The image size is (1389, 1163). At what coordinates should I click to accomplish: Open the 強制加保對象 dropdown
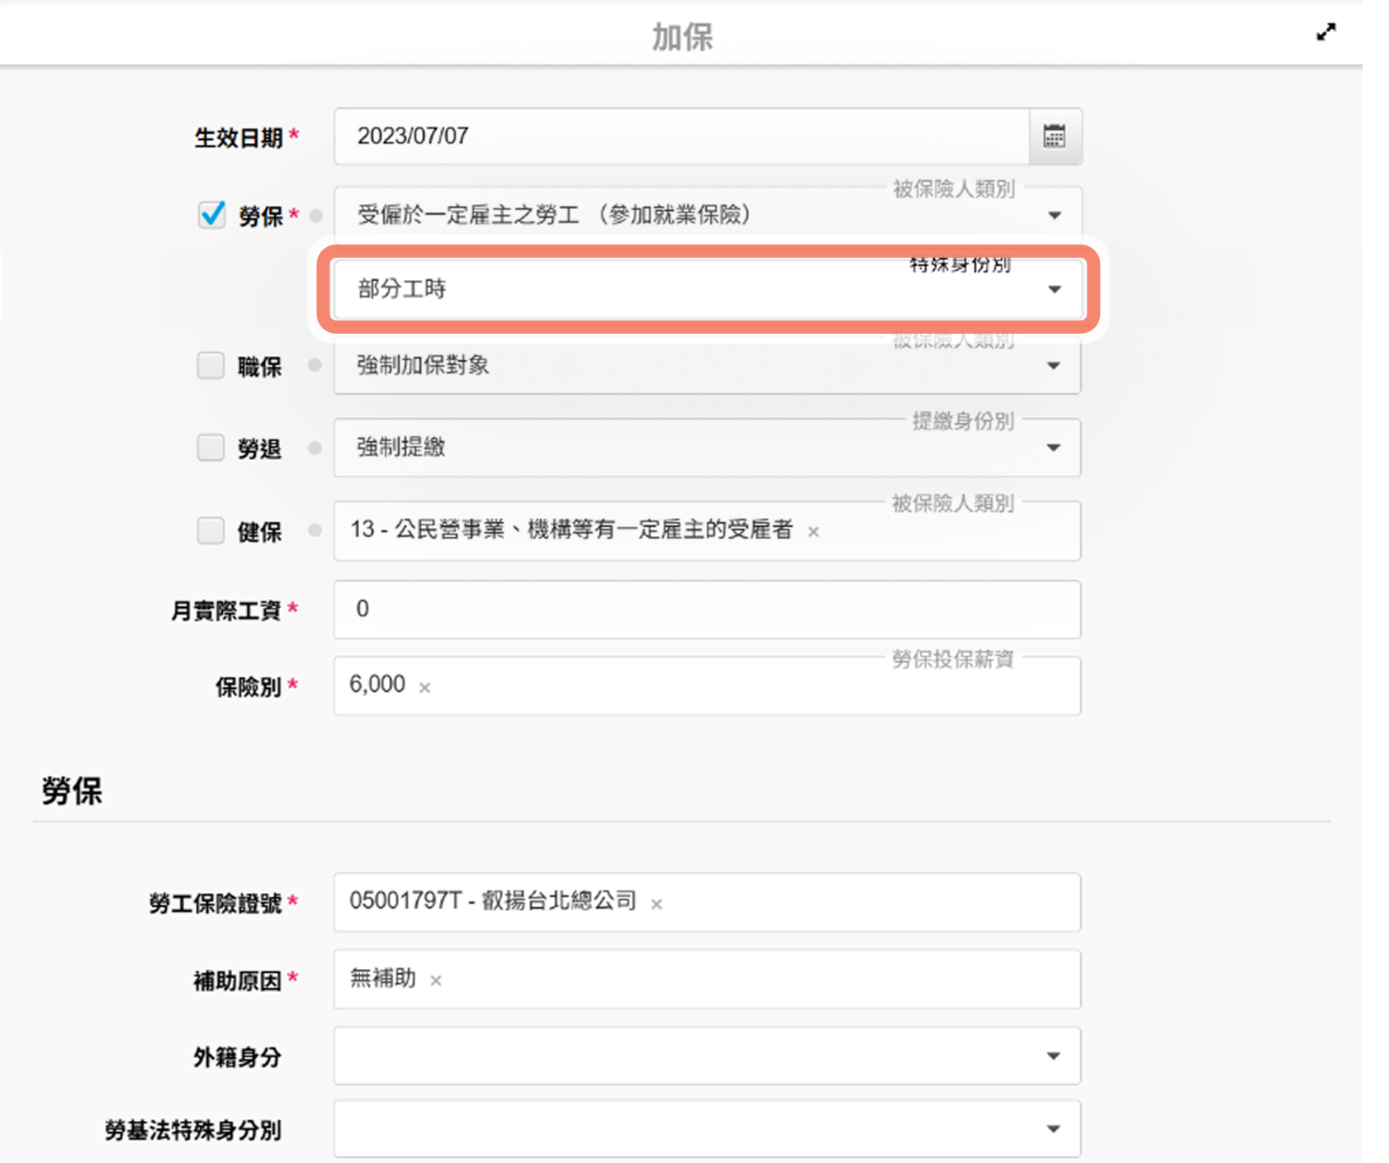[1053, 366]
